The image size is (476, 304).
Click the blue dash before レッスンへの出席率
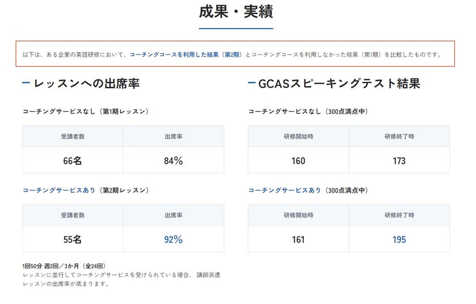tap(26, 83)
